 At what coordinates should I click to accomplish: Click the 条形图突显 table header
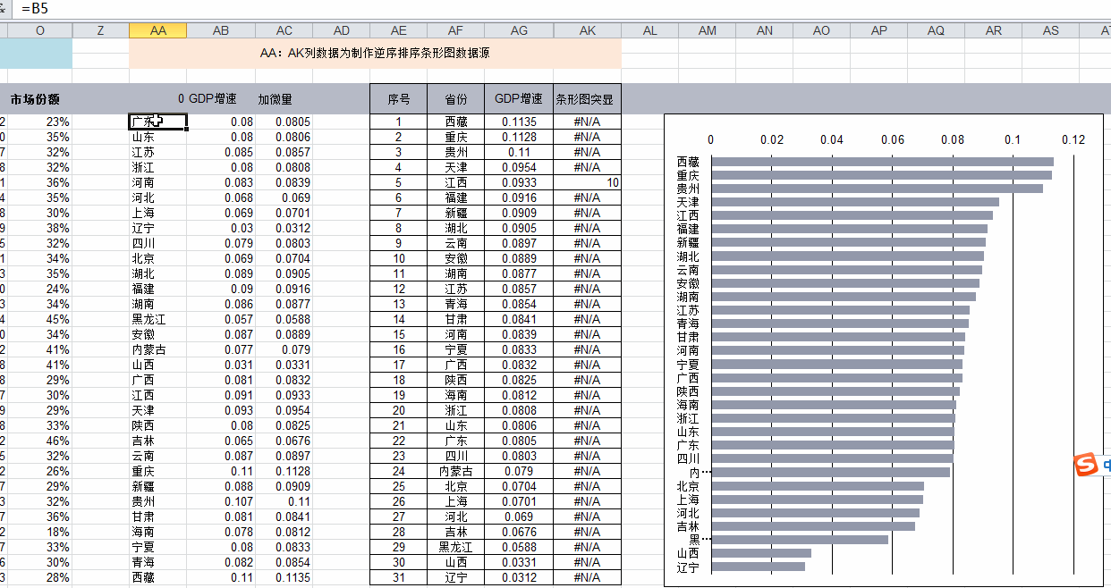point(587,99)
